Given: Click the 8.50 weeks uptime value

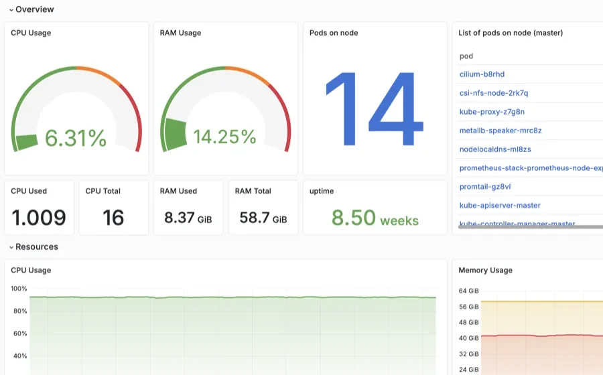Looking at the screenshot, I should coord(375,218).
